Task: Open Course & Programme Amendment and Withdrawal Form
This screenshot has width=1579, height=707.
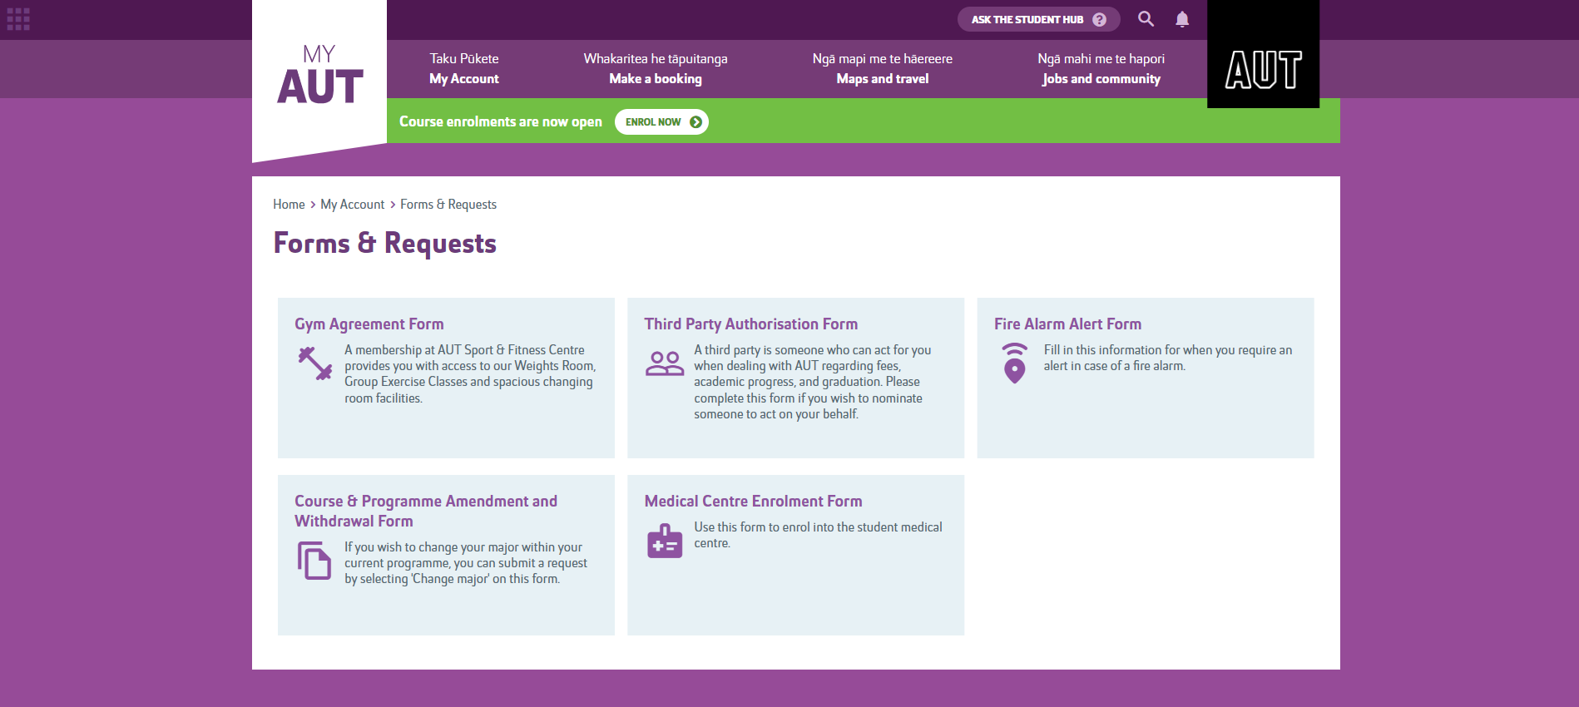Action: click(426, 511)
